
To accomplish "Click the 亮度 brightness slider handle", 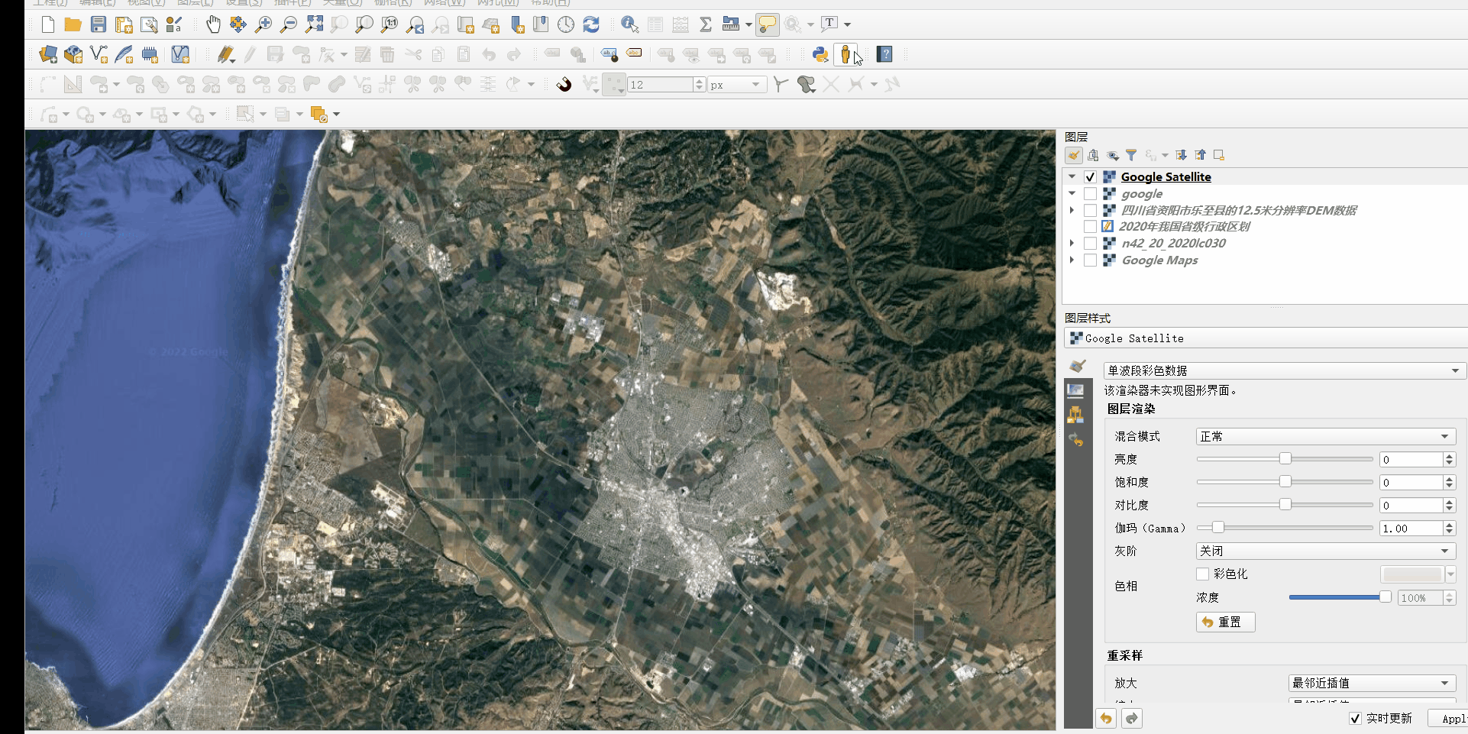I will point(1285,459).
